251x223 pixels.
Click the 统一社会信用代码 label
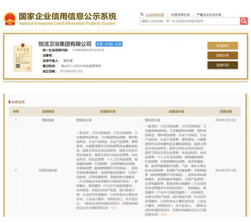(x=56, y=50)
